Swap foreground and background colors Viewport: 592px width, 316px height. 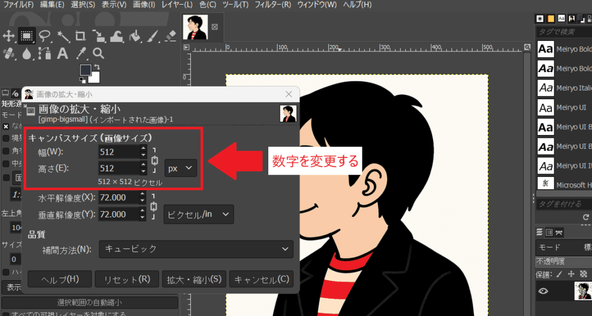pyautogui.click(x=97, y=67)
